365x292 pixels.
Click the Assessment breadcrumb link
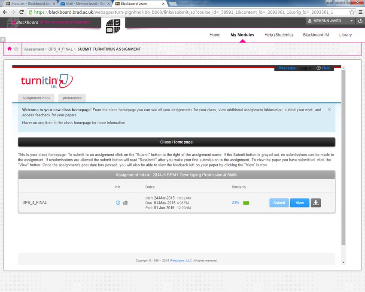pos(34,49)
